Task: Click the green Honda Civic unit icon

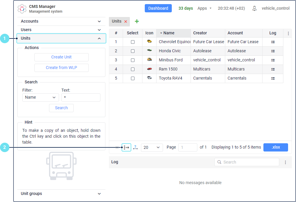Action: 149,50
